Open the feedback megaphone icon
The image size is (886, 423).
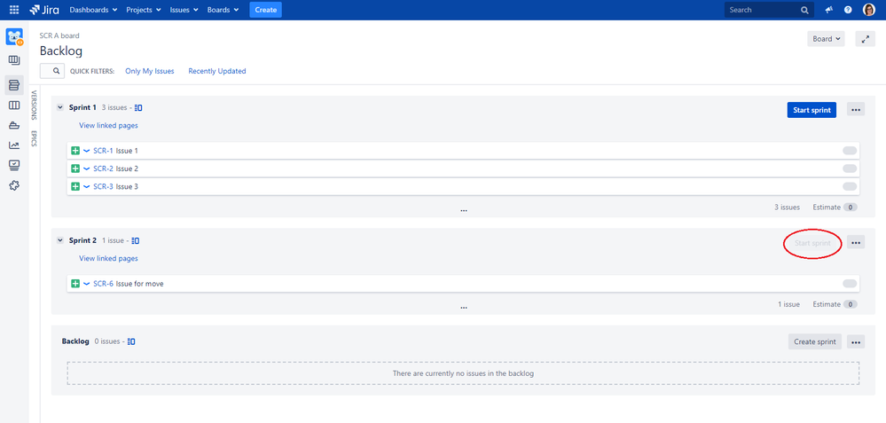point(829,10)
